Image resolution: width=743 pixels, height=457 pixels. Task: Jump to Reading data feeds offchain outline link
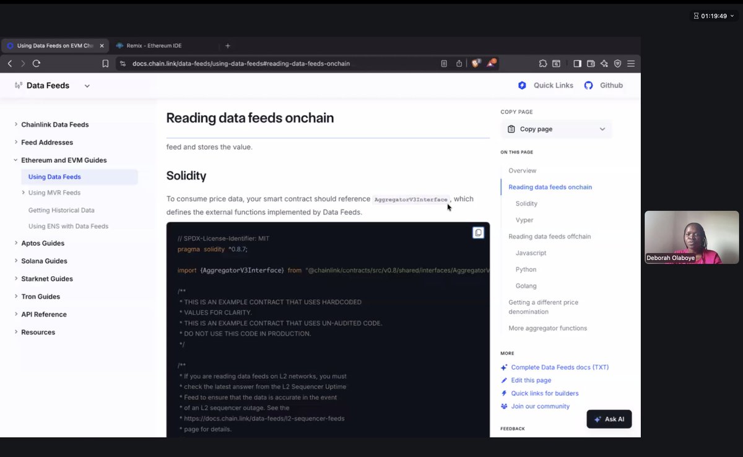550,237
